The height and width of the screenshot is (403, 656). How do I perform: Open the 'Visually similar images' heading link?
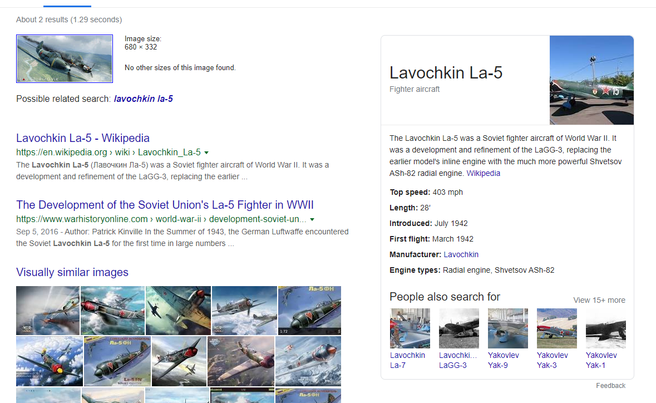point(72,272)
